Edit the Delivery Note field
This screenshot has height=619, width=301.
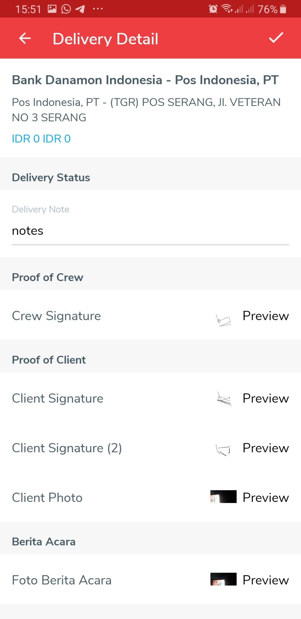point(150,231)
